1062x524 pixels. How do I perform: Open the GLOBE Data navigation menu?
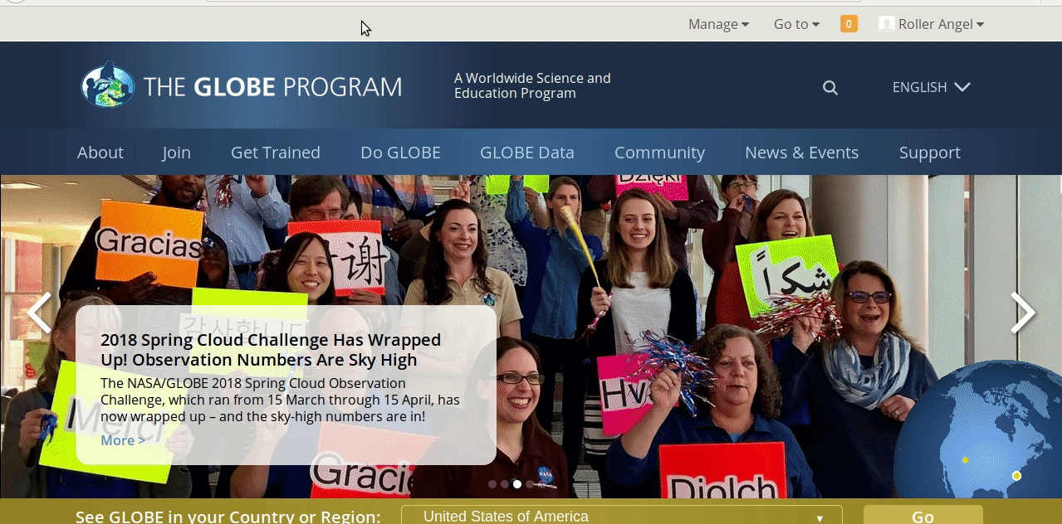[527, 153]
